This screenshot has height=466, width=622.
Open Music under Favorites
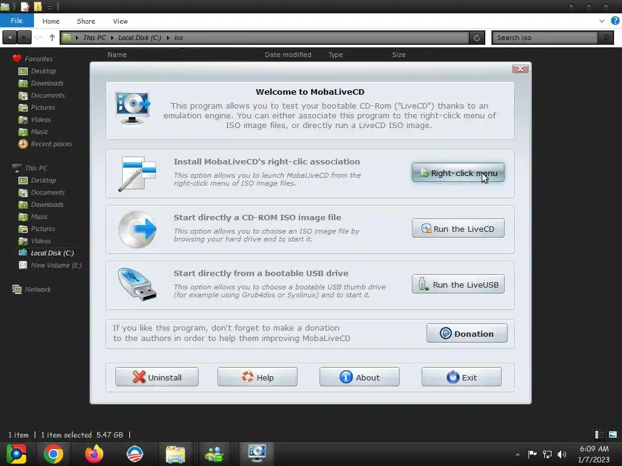click(x=39, y=132)
